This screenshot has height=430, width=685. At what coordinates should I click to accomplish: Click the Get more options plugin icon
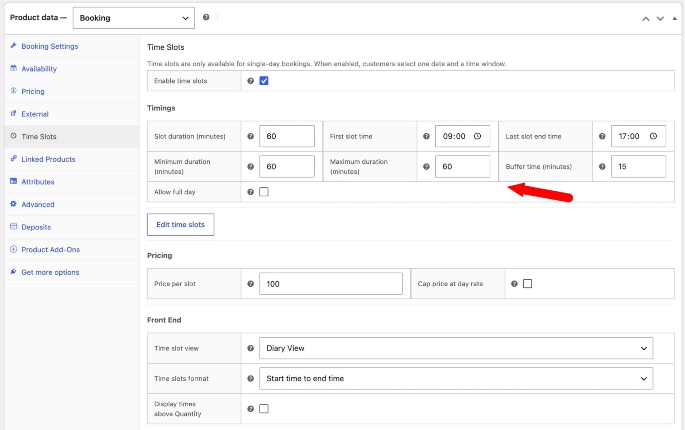(x=14, y=272)
